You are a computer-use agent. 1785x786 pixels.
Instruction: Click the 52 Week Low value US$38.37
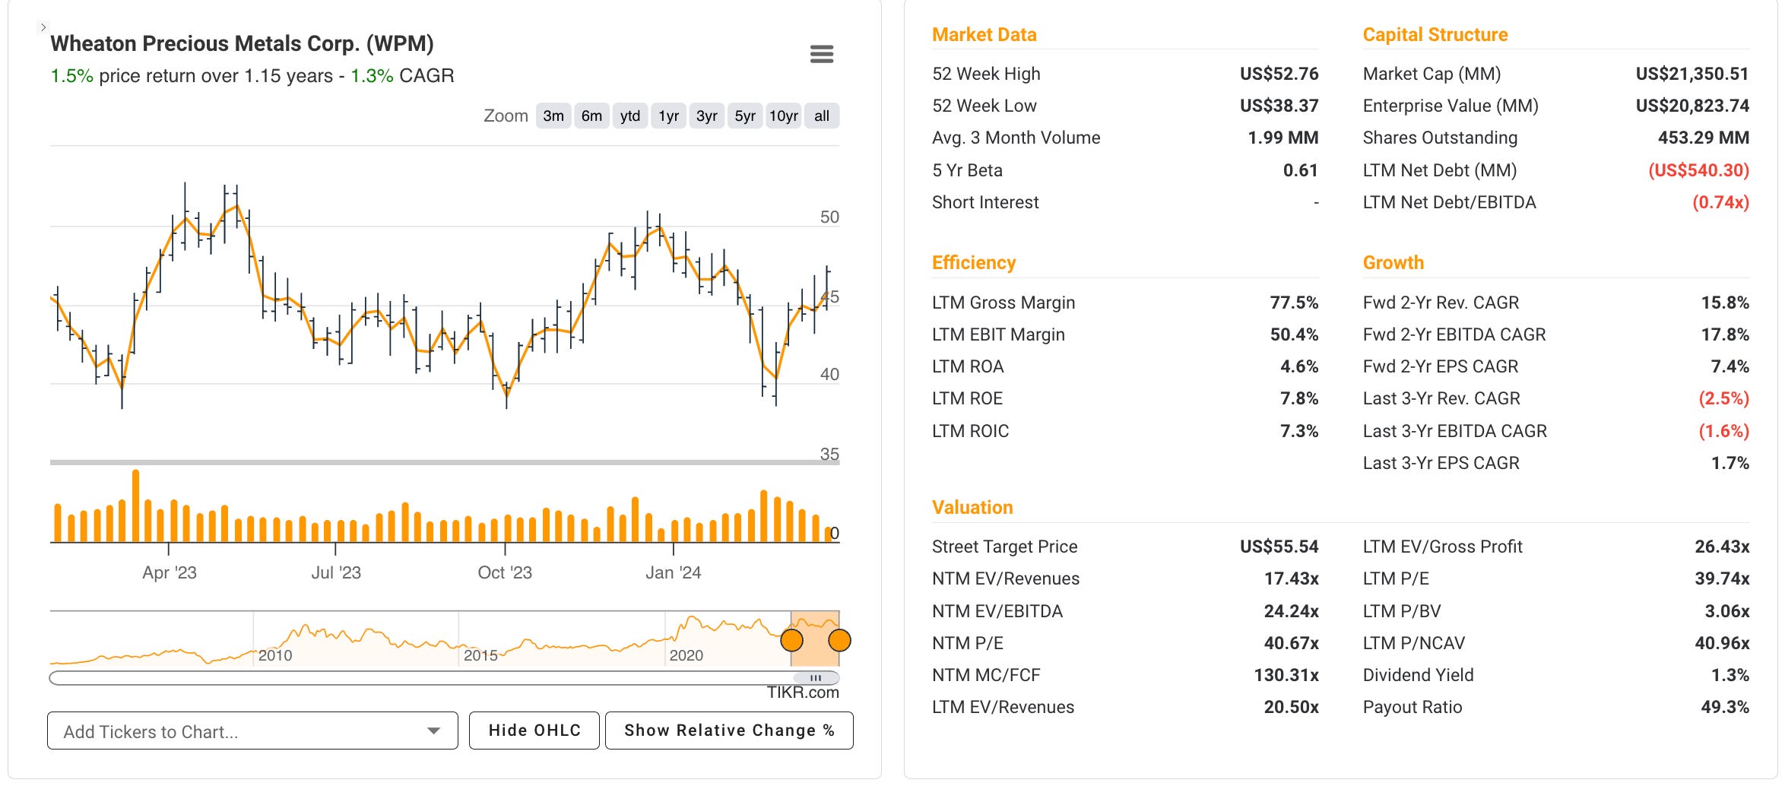1279,106
